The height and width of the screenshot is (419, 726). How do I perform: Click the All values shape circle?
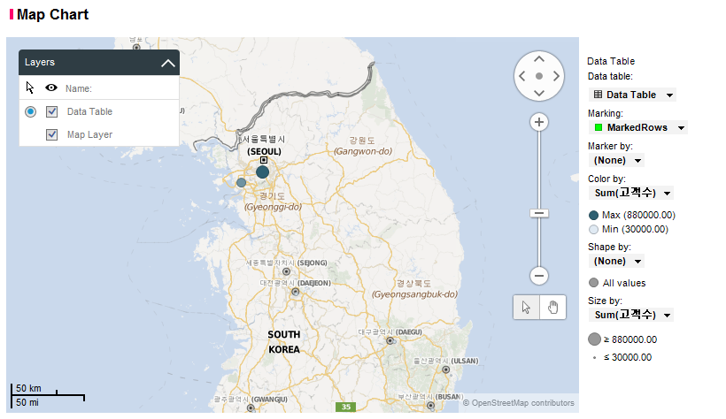click(593, 283)
